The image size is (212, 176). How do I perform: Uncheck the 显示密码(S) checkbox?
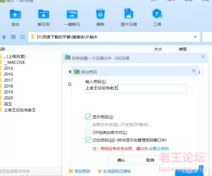[x=88, y=117]
